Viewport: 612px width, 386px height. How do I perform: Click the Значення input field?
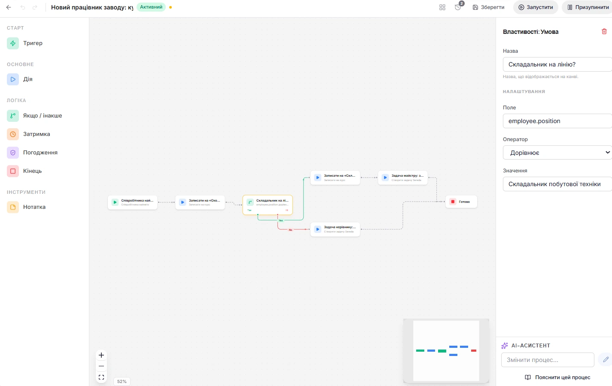(x=557, y=184)
